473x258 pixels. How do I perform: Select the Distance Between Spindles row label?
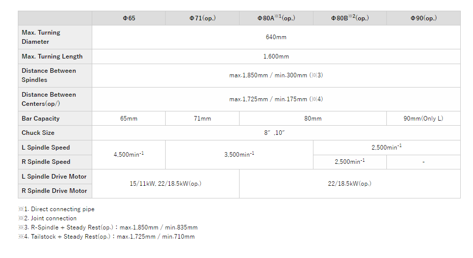pyautogui.click(x=49, y=75)
